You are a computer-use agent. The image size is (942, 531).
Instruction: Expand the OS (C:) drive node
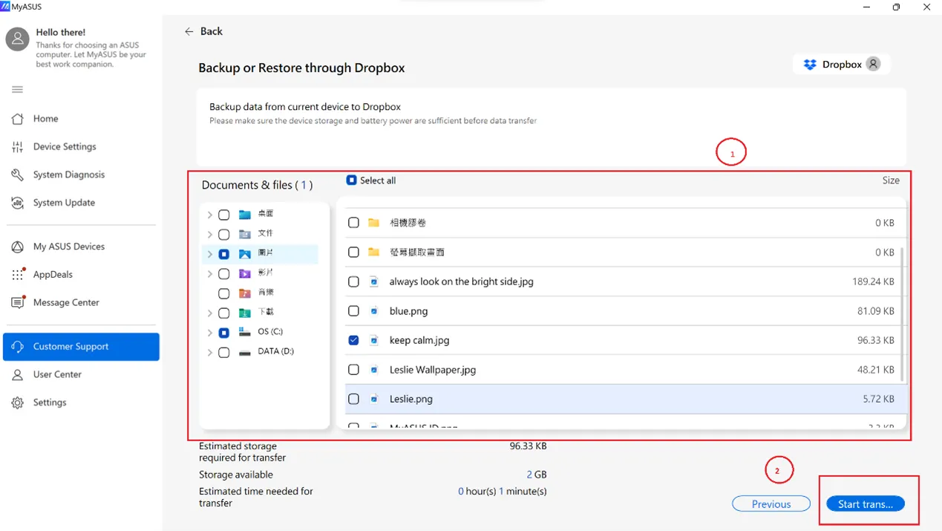[x=209, y=332]
